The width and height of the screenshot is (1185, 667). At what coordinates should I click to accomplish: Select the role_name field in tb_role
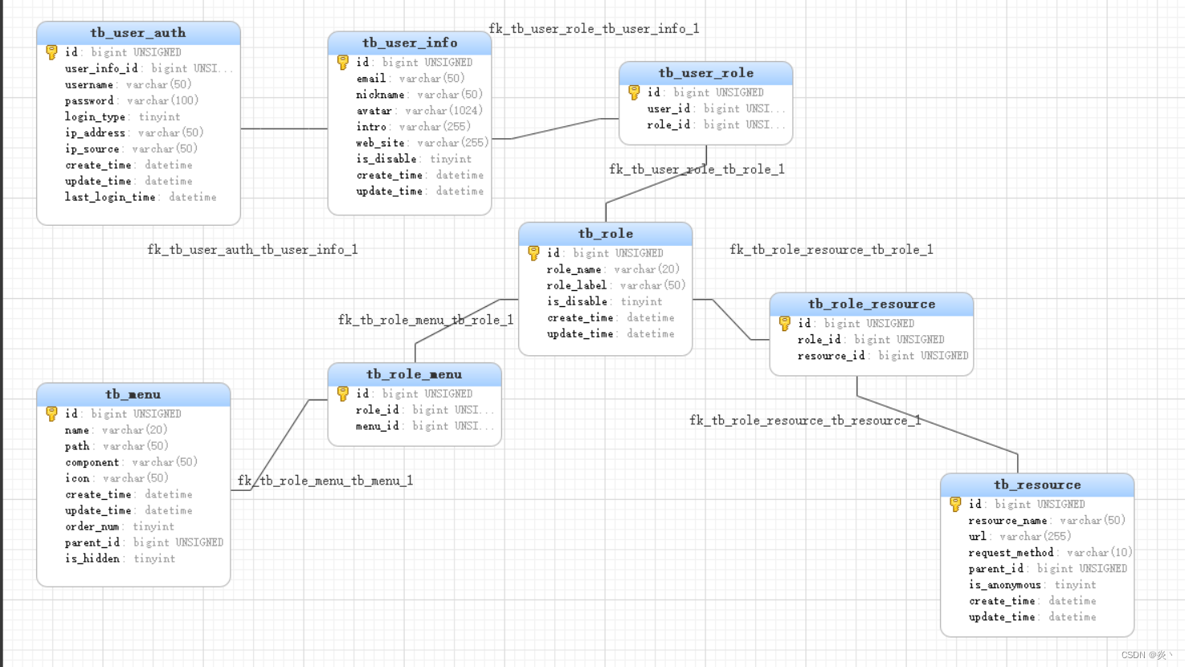pyautogui.click(x=613, y=269)
